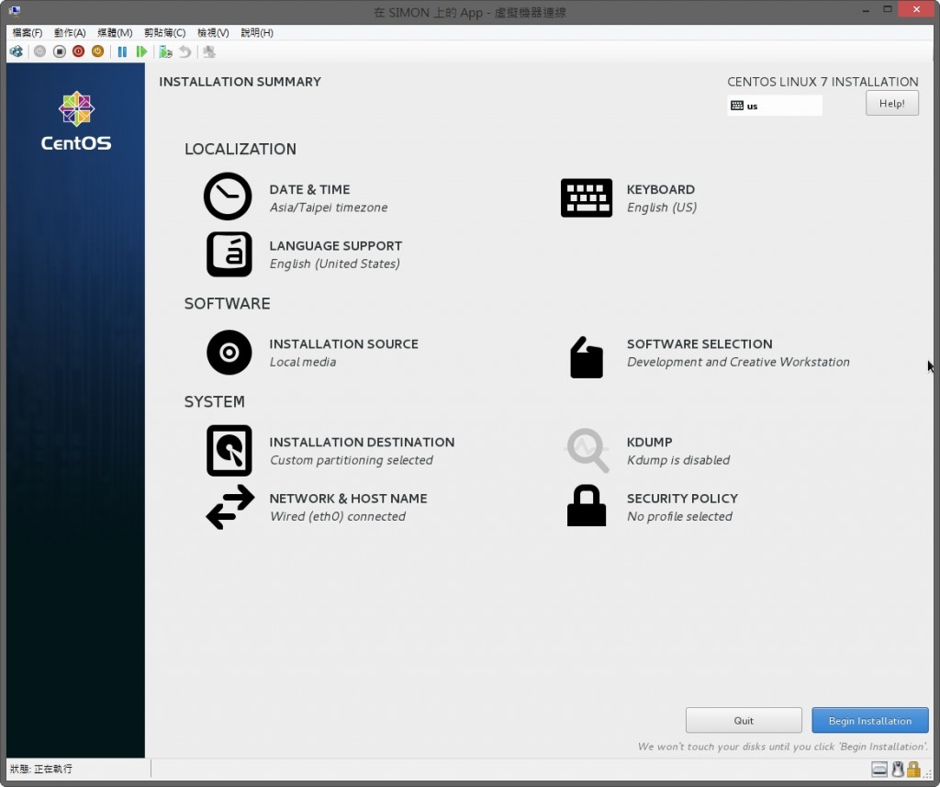Click the 'INSTALLATION SUMMARY' heading
The height and width of the screenshot is (787, 940).
click(240, 82)
